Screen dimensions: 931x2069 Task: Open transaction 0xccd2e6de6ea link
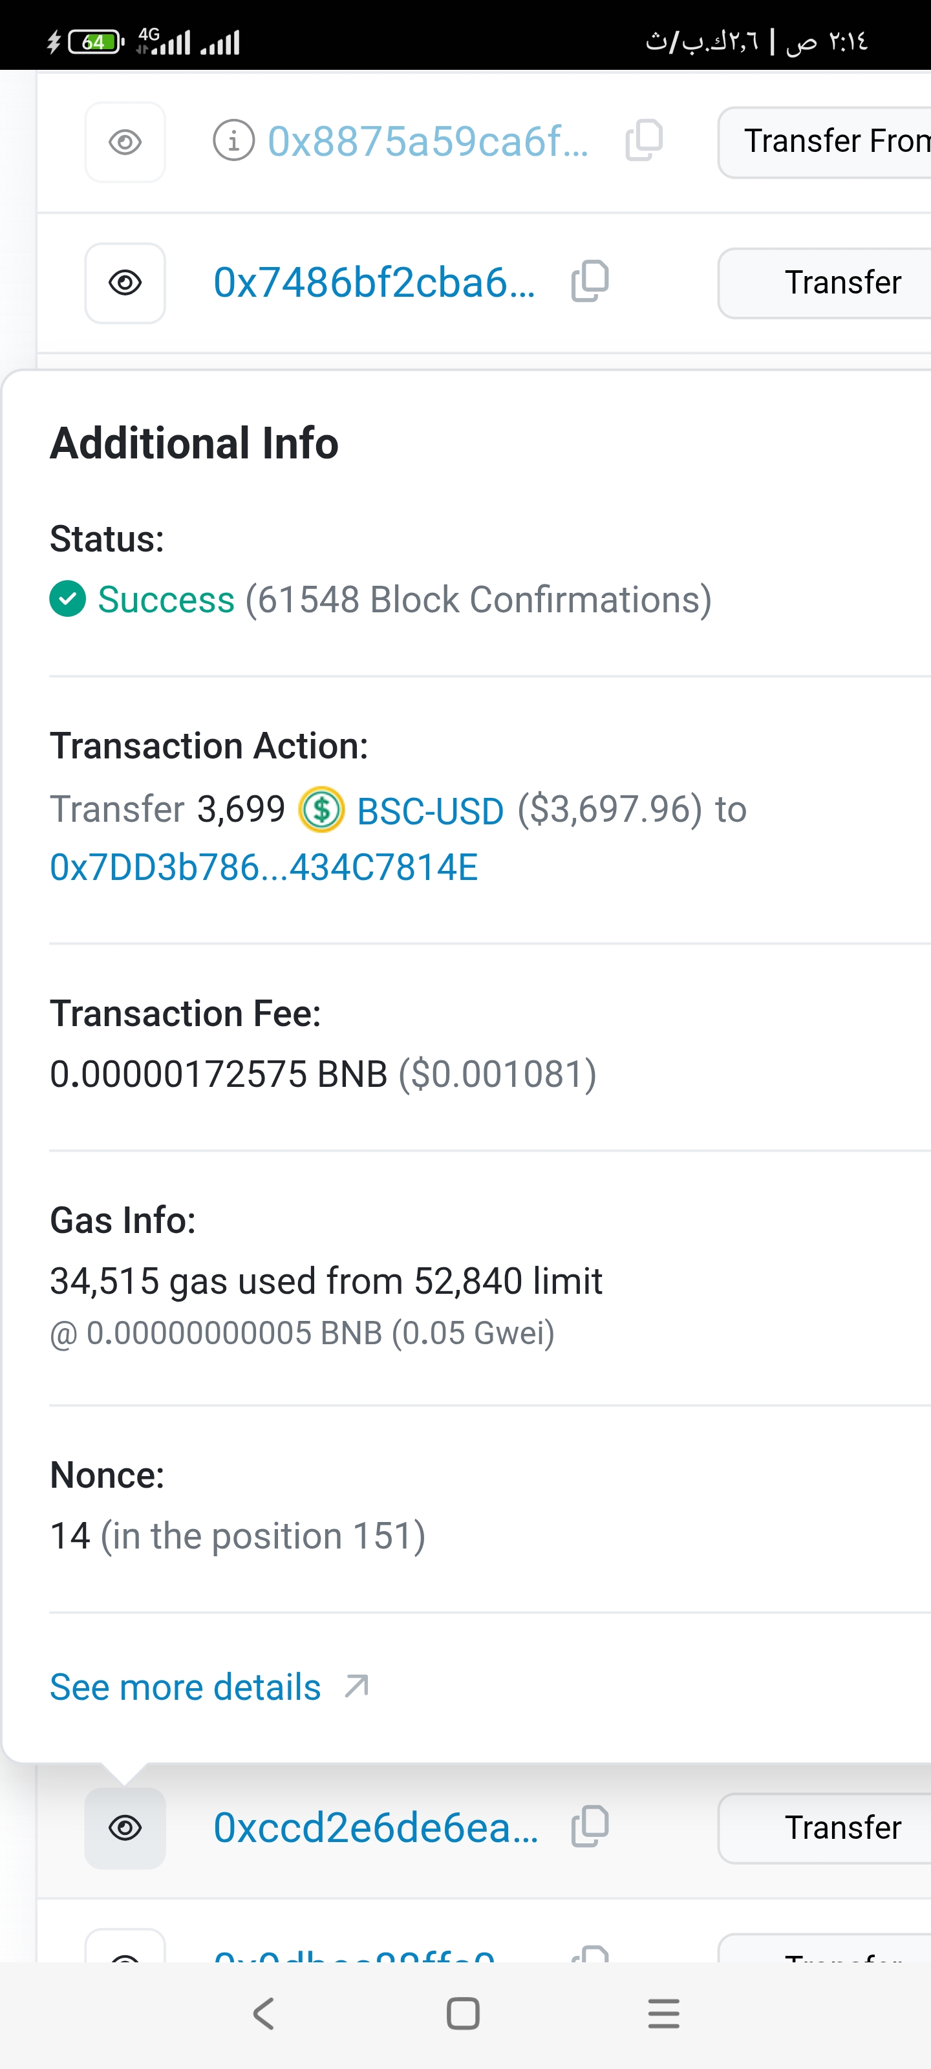[x=375, y=1828]
